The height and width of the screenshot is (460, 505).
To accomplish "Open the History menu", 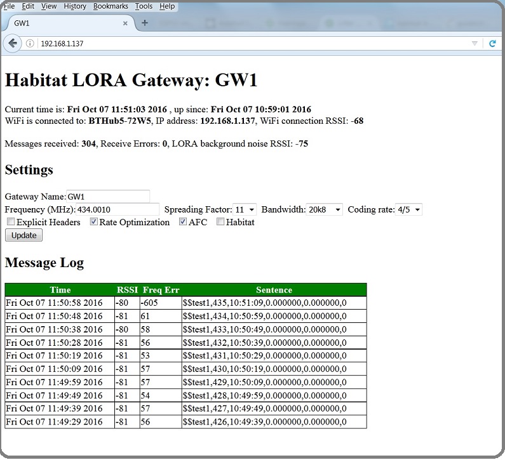I will click(x=75, y=6).
